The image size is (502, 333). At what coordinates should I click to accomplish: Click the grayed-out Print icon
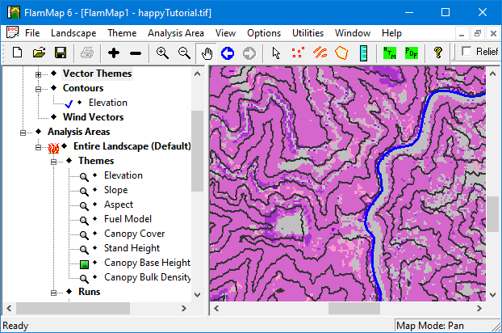point(87,53)
